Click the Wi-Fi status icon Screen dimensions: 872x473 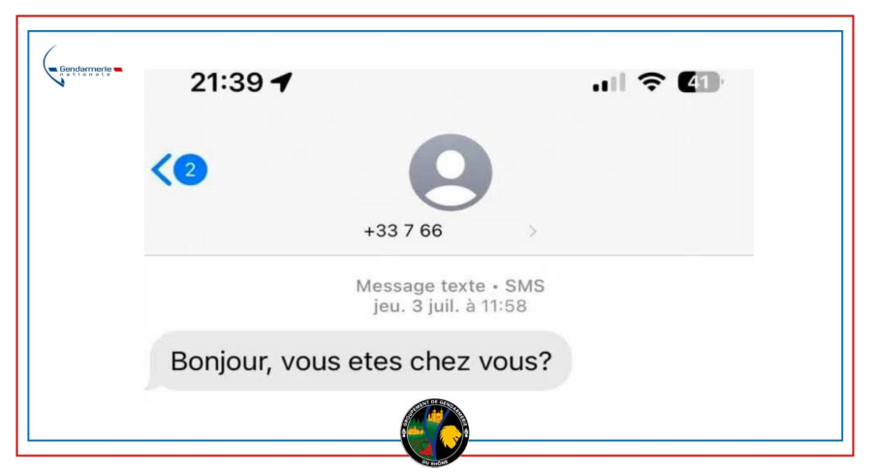point(651,81)
